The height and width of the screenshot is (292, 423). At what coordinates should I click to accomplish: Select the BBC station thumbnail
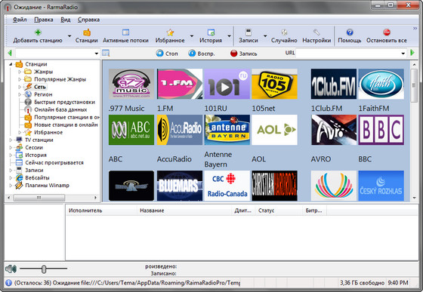tap(381, 130)
